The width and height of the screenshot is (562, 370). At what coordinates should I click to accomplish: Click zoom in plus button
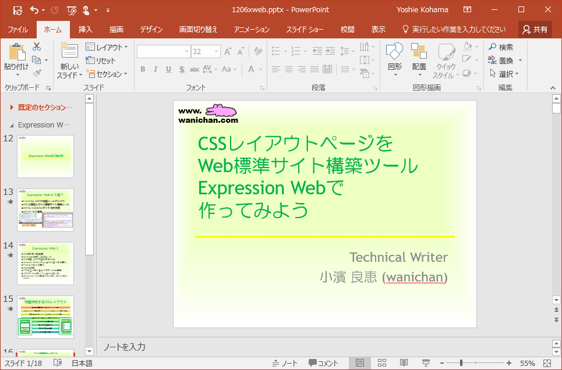point(509,363)
